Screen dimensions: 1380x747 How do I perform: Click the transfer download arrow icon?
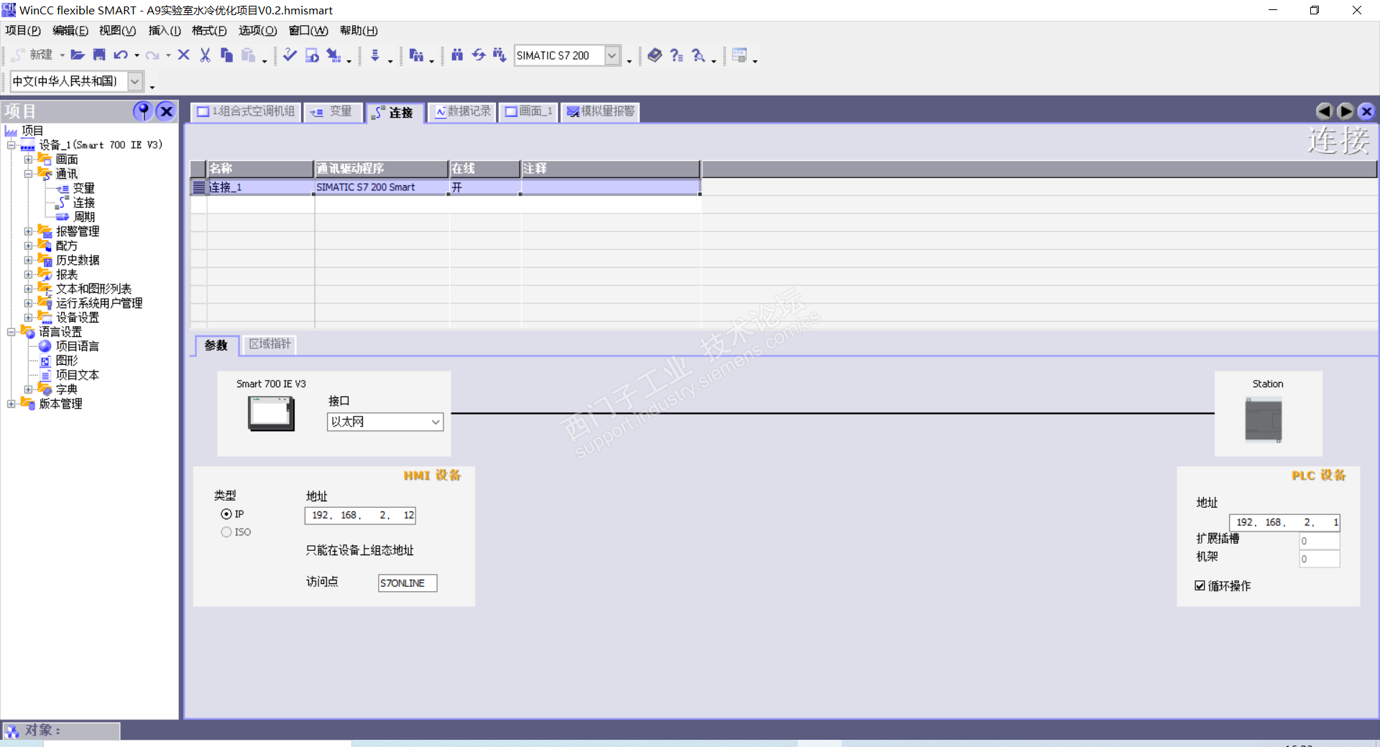(x=374, y=55)
